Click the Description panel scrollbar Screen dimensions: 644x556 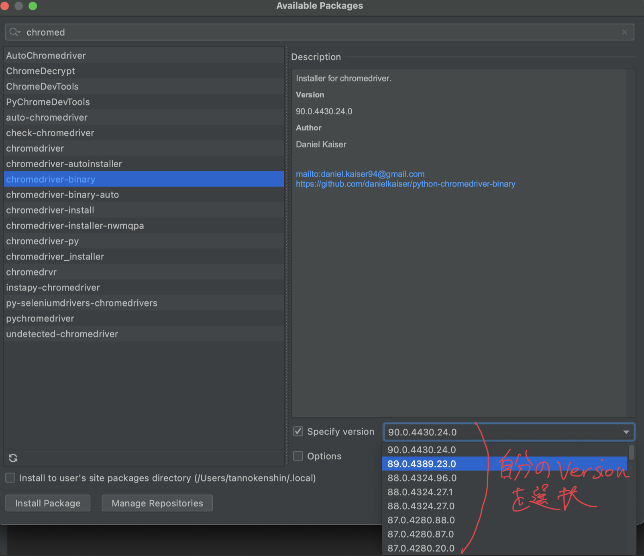[631, 243]
